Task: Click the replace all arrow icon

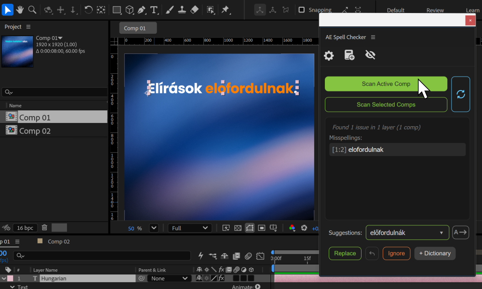Action: (460, 233)
